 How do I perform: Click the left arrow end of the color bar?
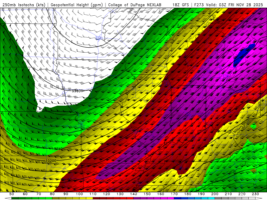[x=8, y=198]
